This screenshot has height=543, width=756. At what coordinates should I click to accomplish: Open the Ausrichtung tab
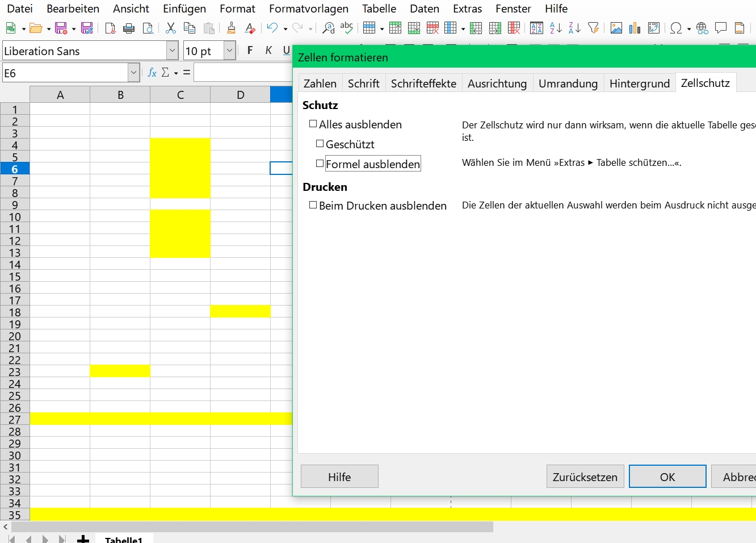pyautogui.click(x=497, y=83)
